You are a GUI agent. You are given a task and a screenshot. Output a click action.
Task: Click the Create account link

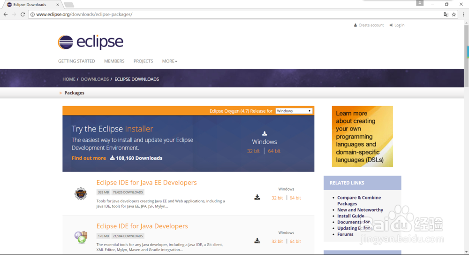(369, 25)
